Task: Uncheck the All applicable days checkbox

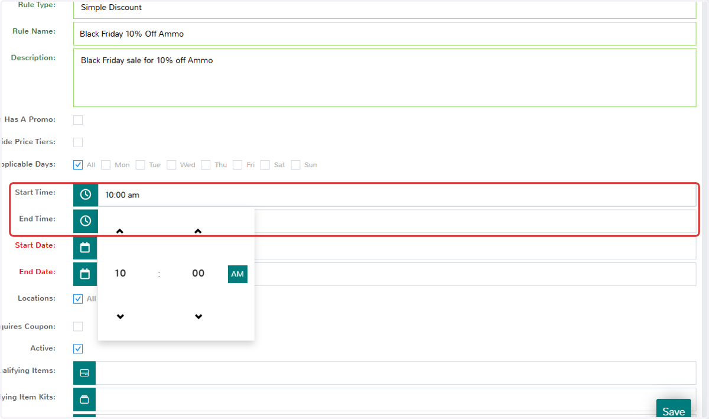Action: (78, 165)
